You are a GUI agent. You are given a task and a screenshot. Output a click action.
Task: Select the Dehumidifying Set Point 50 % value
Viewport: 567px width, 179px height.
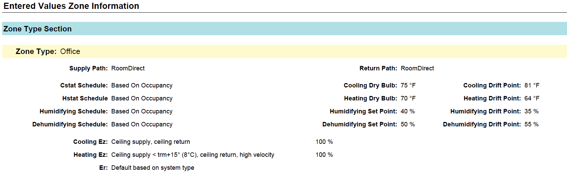point(407,124)
